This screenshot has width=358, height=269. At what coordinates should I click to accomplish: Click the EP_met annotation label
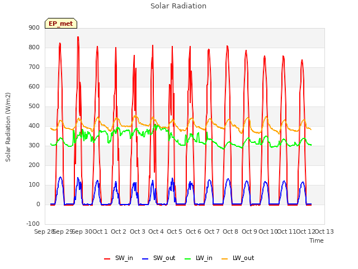point(61,24)
